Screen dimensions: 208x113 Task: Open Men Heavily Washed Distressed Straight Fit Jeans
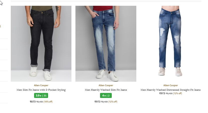171,90
